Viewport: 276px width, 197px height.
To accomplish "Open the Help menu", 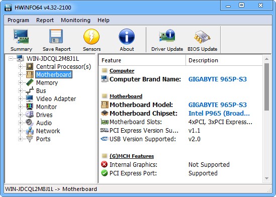I will 104,20.
